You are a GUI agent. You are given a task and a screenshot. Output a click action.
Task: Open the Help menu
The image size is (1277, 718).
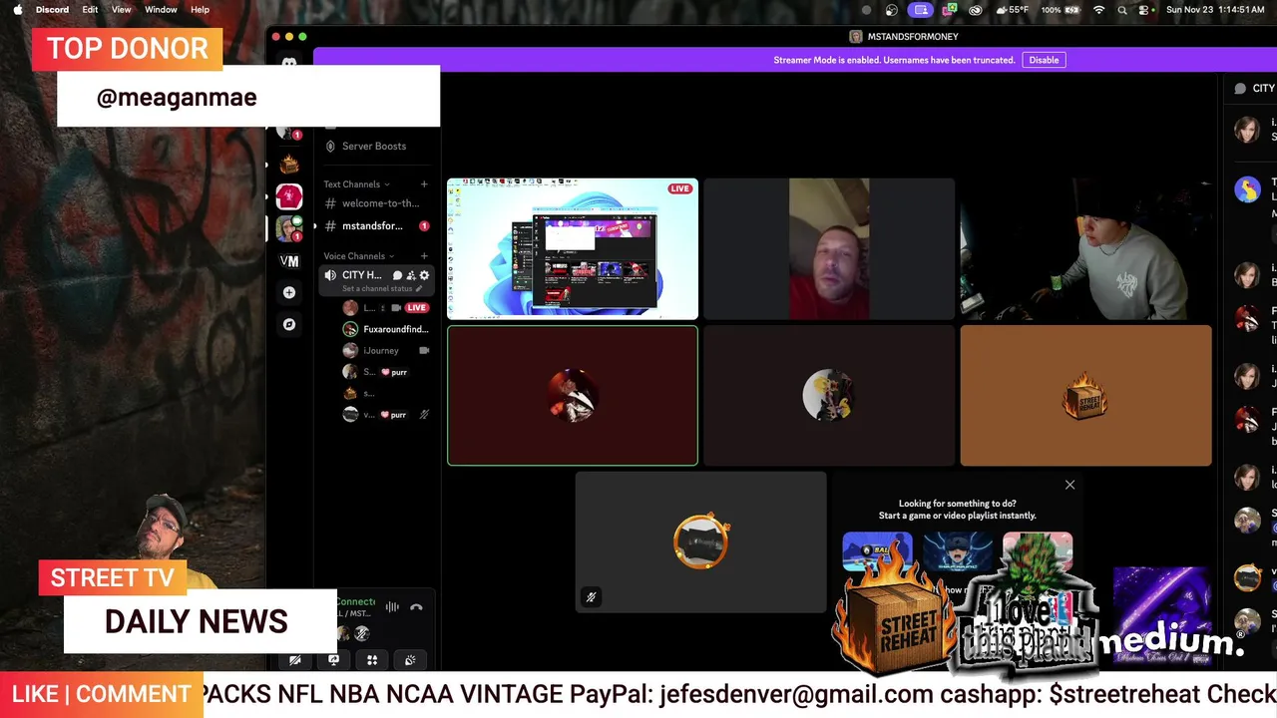click(200, 10)
